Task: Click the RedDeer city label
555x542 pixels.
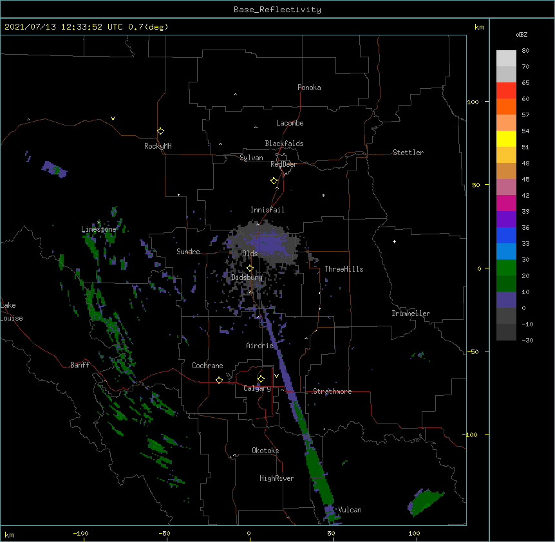Action: click(x=283, y=164)
